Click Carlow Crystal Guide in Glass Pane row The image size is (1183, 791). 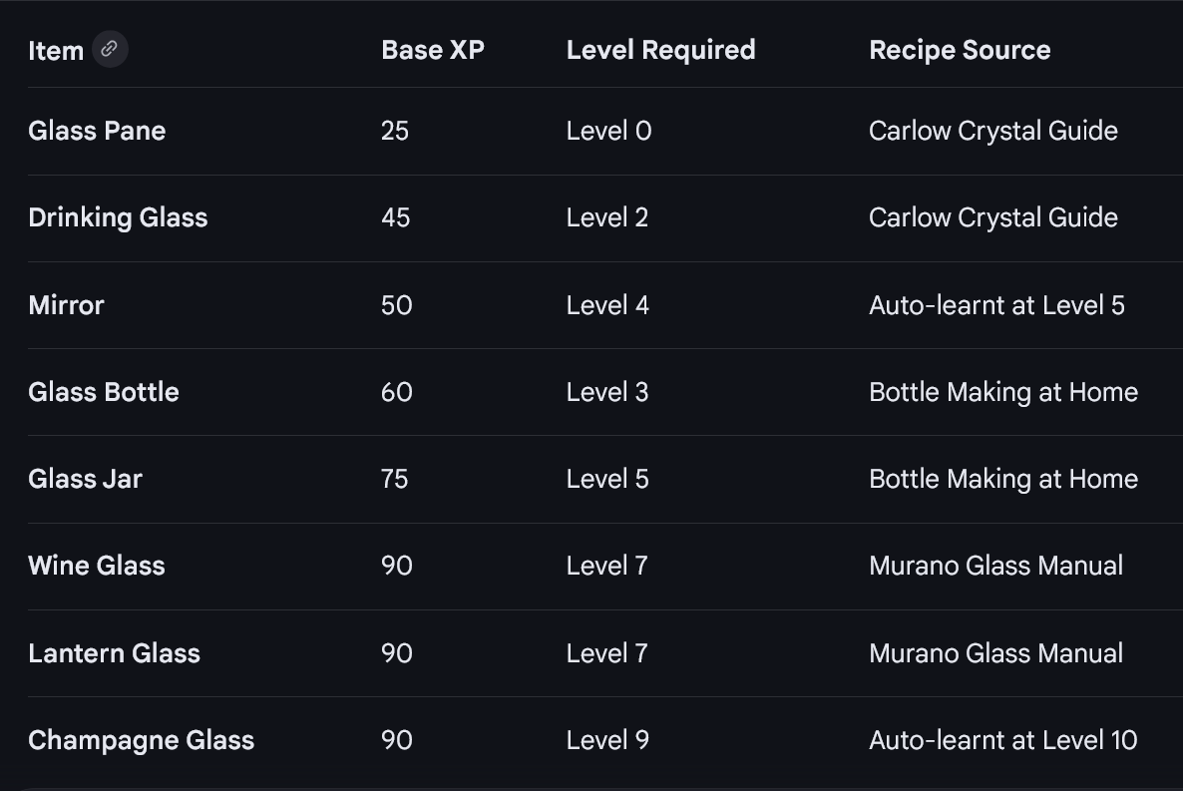pos(992,131)
